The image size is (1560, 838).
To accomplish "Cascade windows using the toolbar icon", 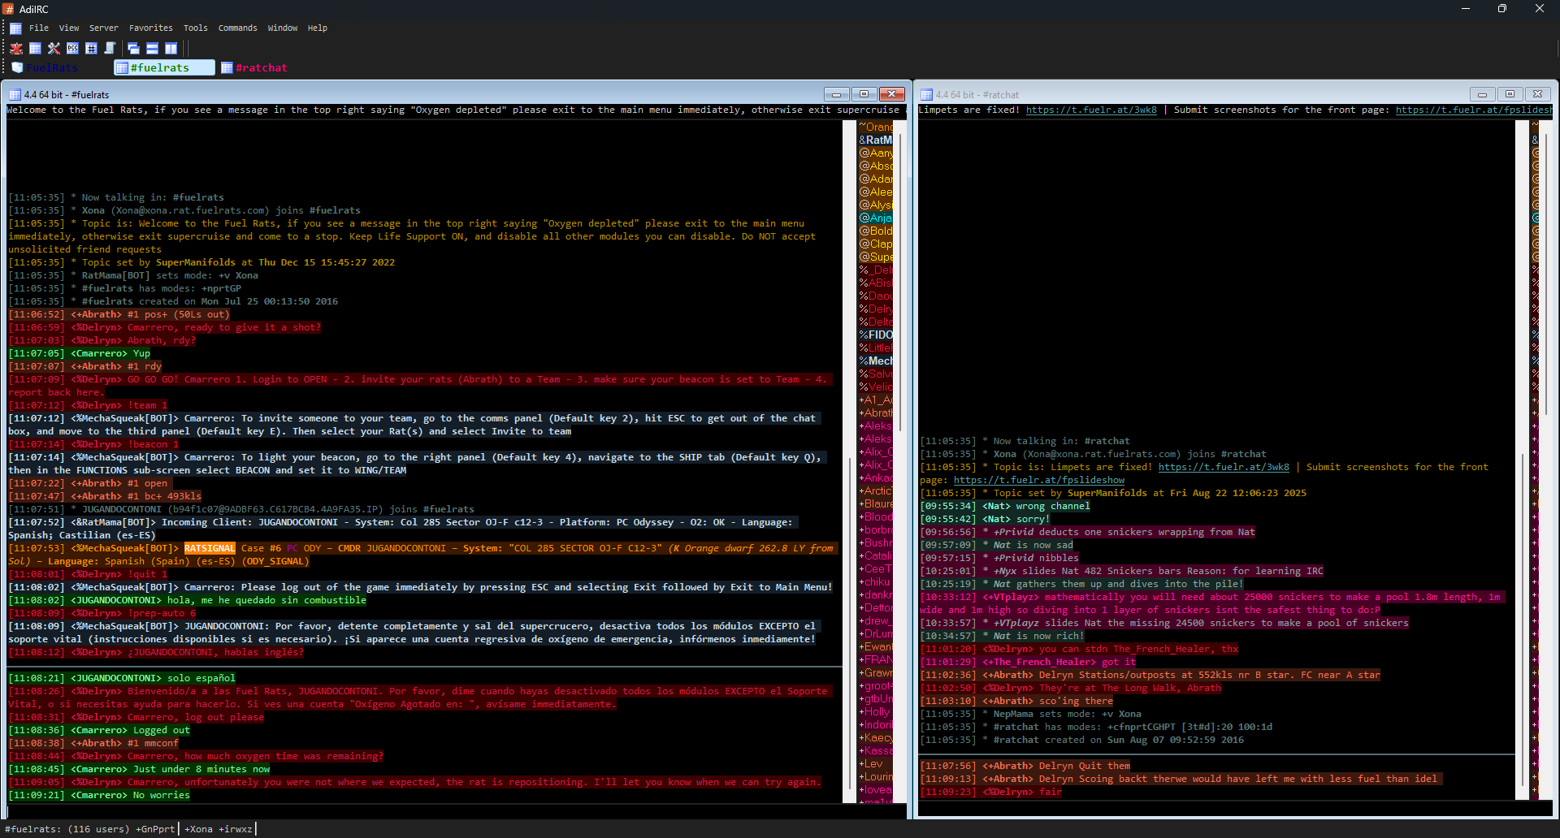I will click(133, 49).
